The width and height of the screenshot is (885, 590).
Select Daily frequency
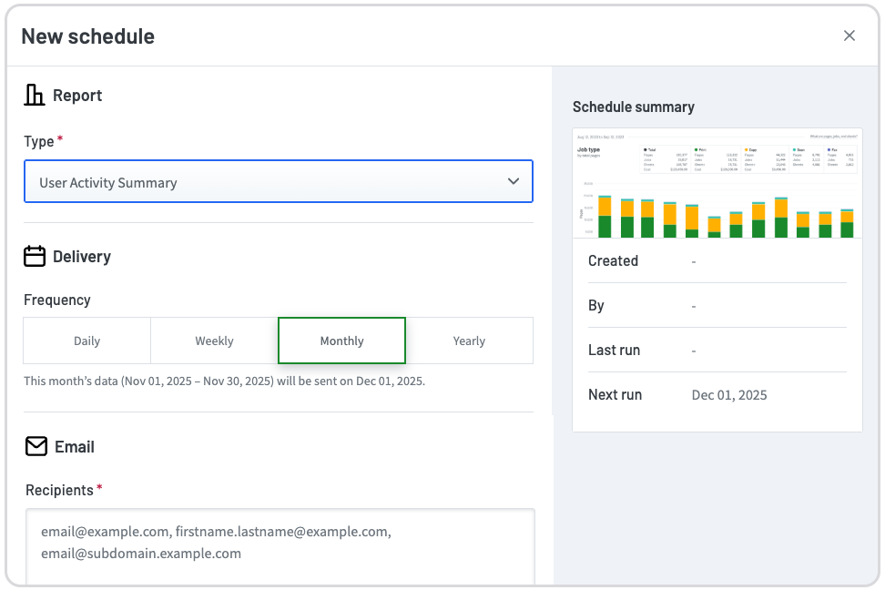point(87,341)
